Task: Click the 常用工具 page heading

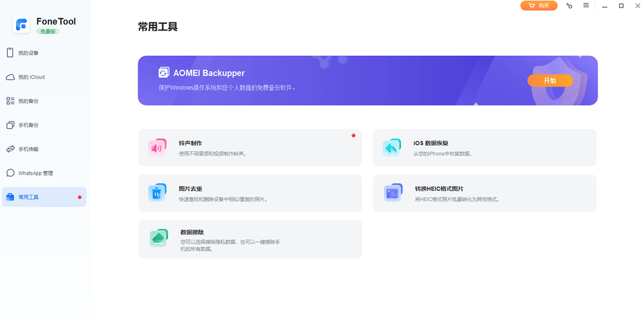Action: pyautogui.click(x=157, y=27)
